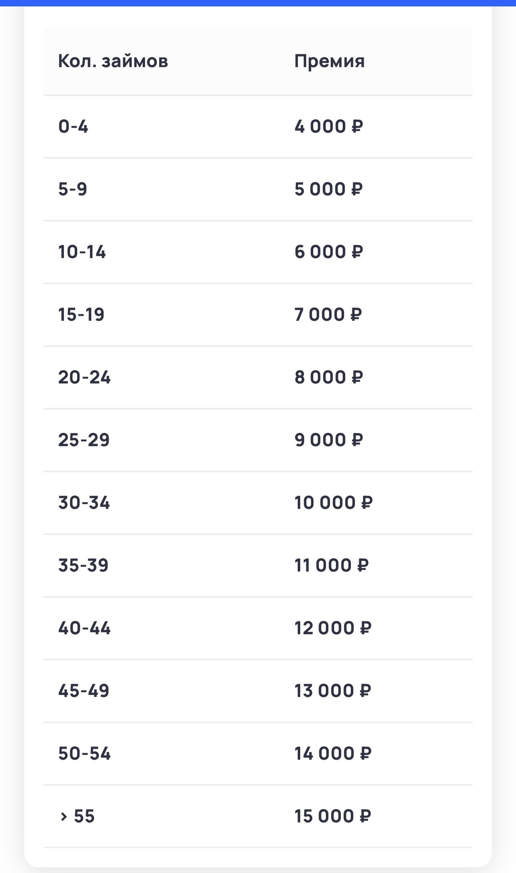Click the 5 000 ₽ bonus value
The height and width of the screenshot is (873, 516).
tap(329, 189)
